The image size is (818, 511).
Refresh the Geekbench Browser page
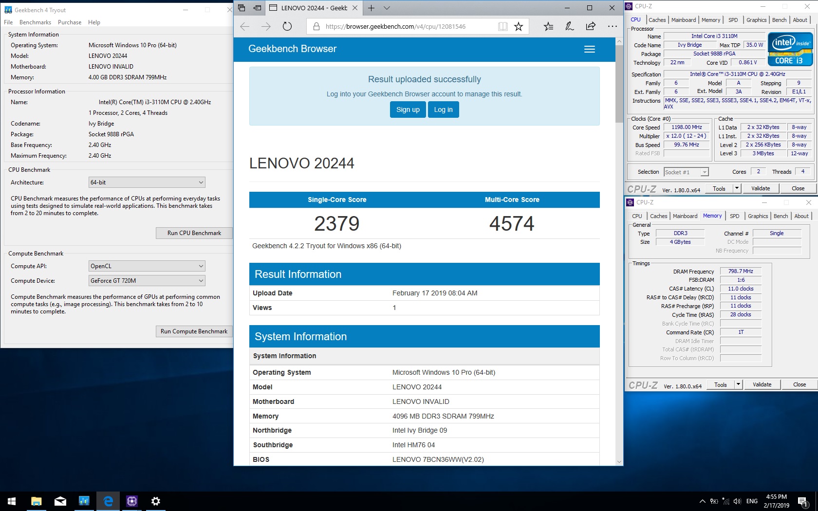point(287,26)
